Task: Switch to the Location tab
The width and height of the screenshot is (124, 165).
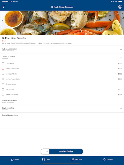Action: (108, 160)
